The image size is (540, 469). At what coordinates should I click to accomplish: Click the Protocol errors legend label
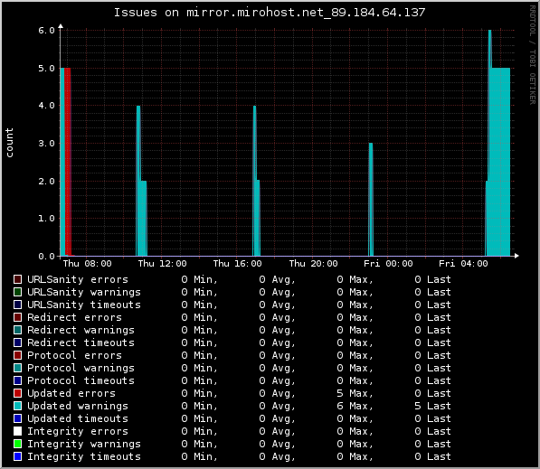[75, 355]
